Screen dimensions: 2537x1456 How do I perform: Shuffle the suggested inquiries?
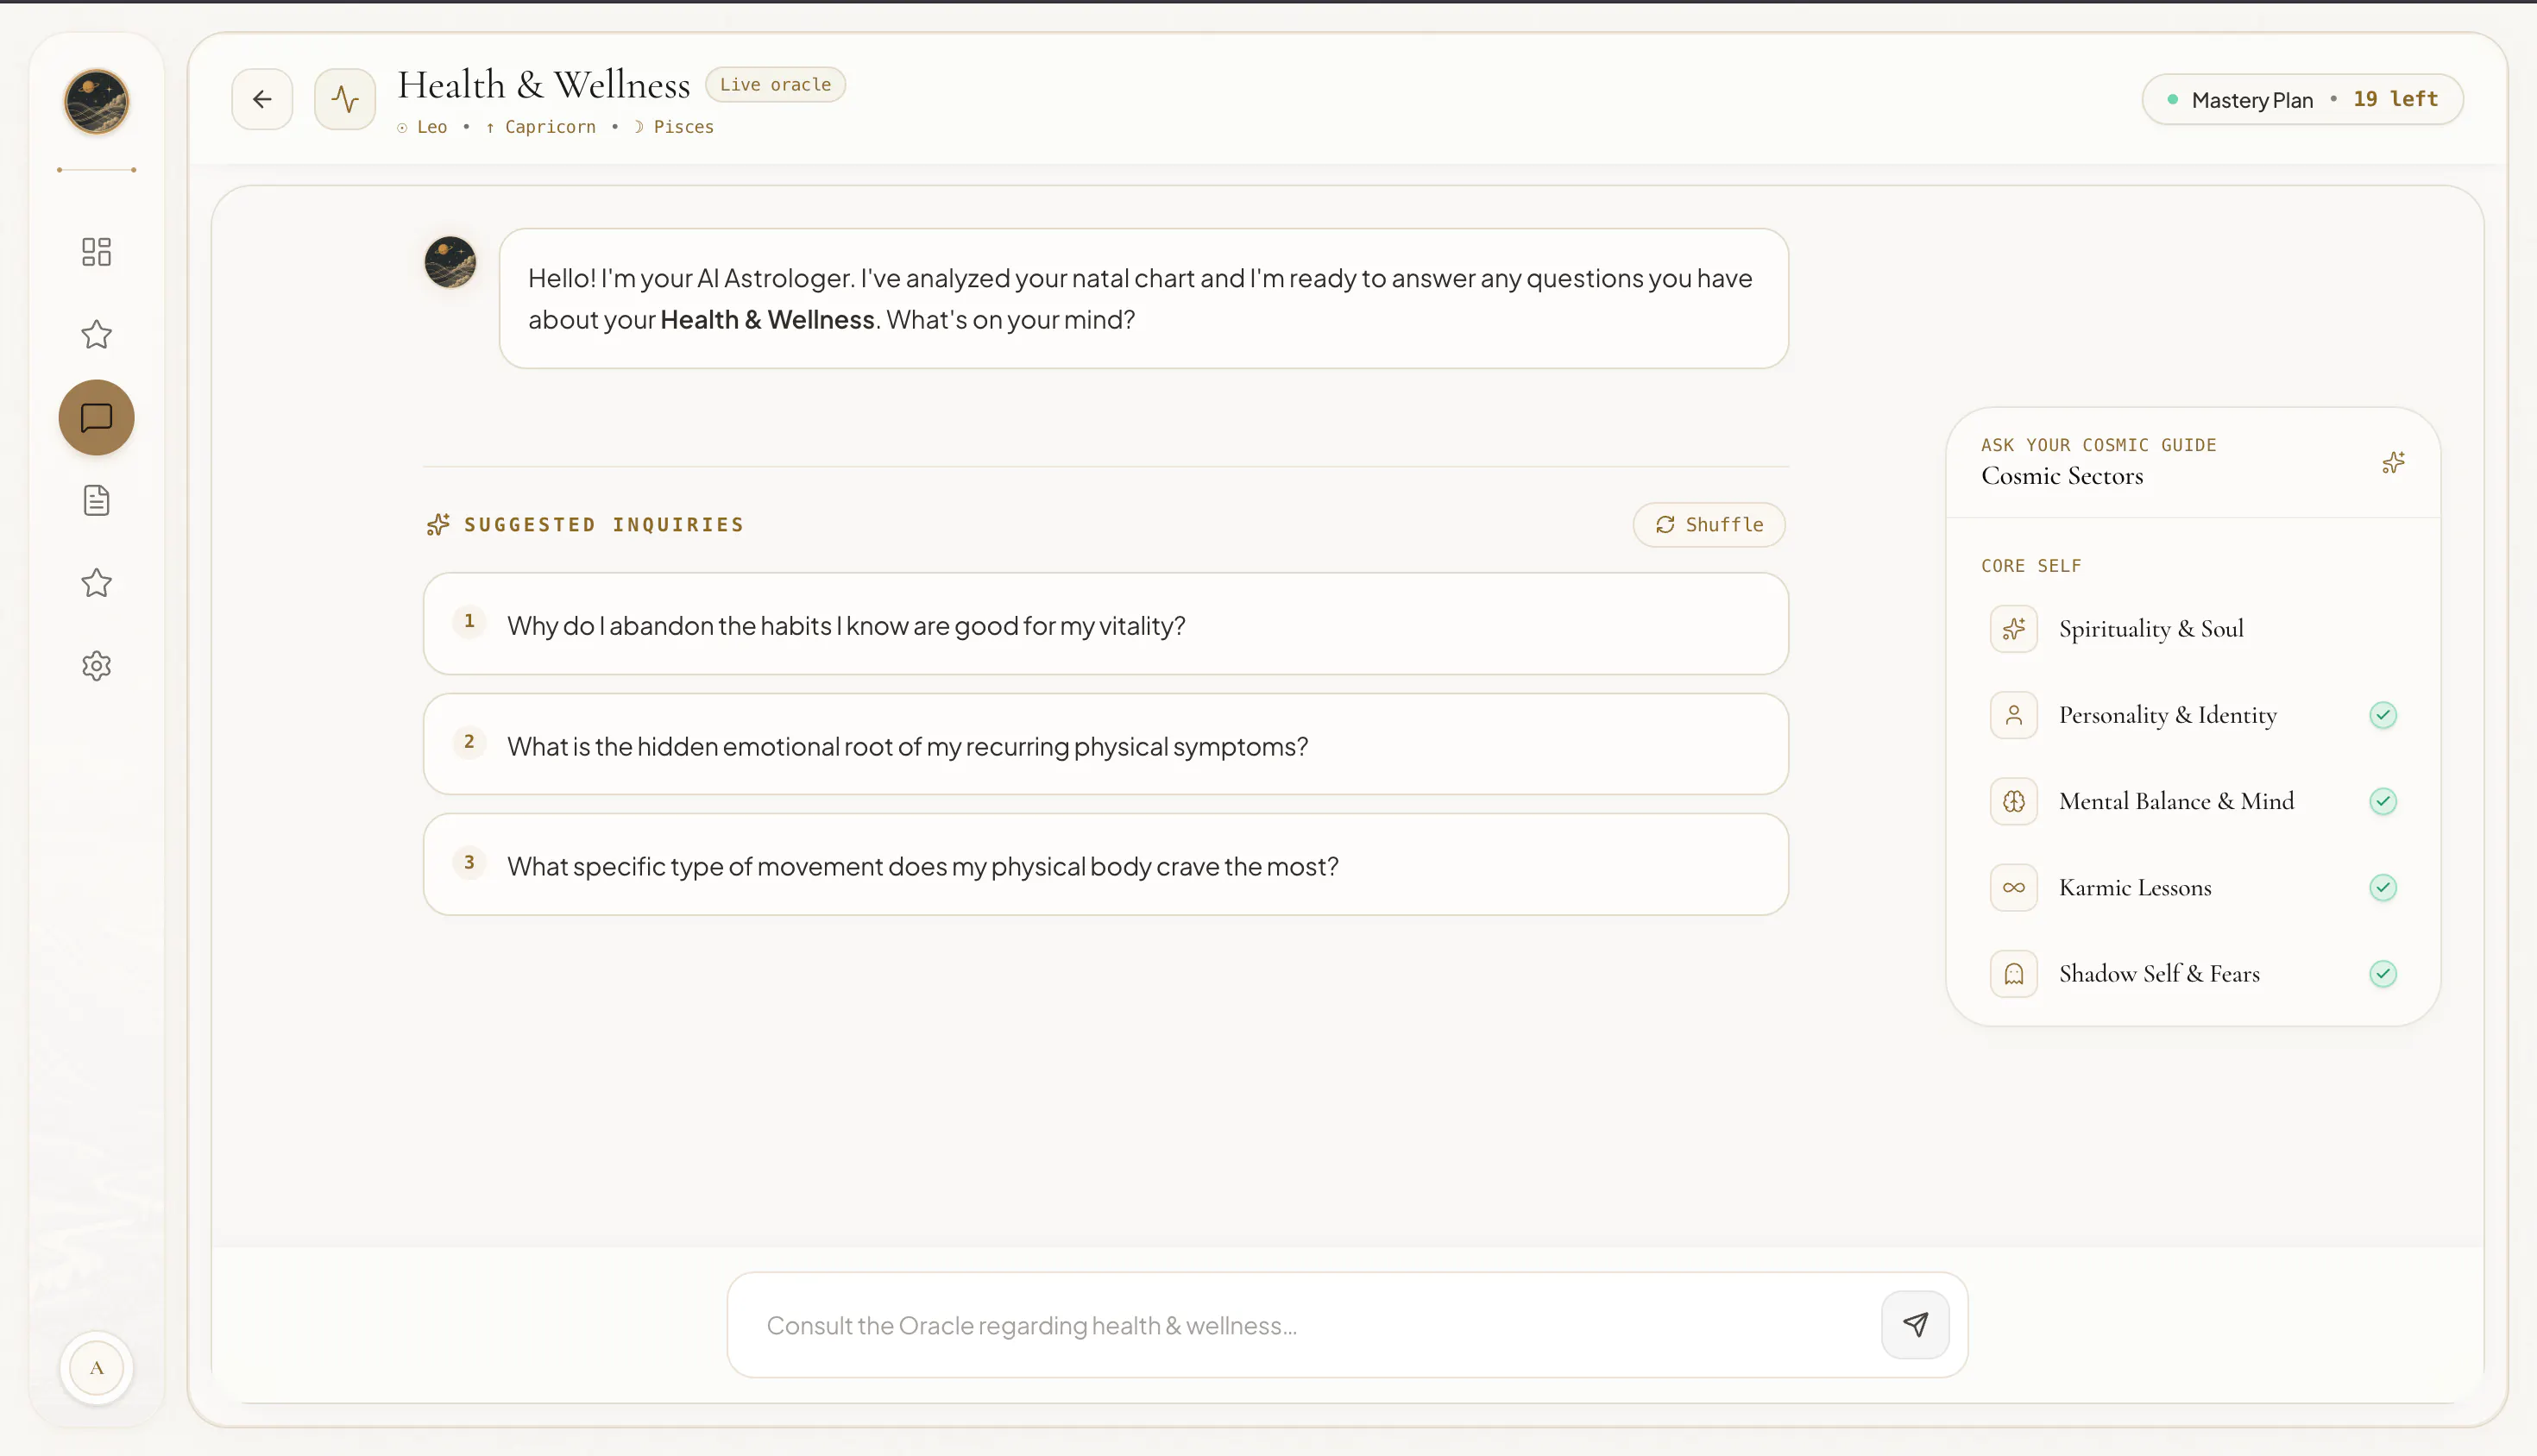(1709, 525)
